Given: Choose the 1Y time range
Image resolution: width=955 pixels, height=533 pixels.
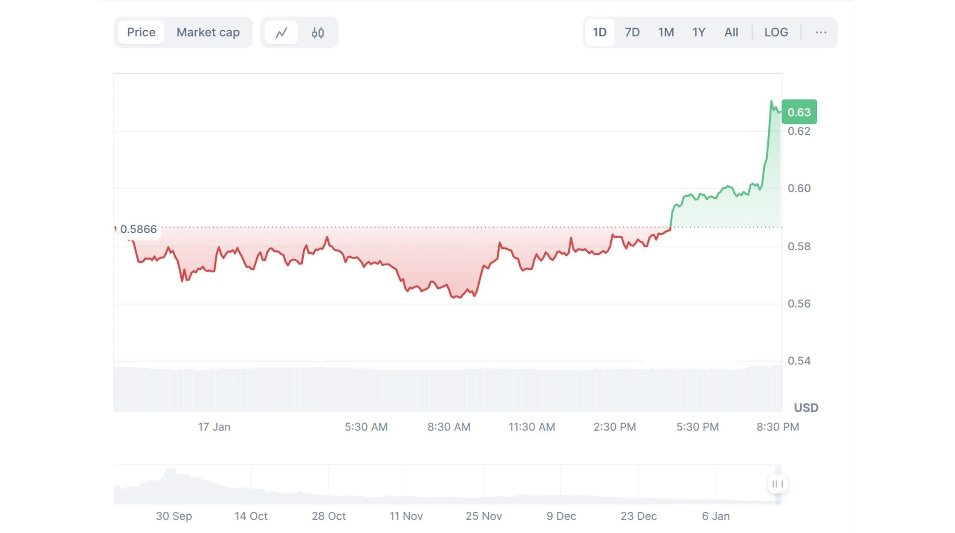Looking at the screenshot, I should tap(699, 32).
